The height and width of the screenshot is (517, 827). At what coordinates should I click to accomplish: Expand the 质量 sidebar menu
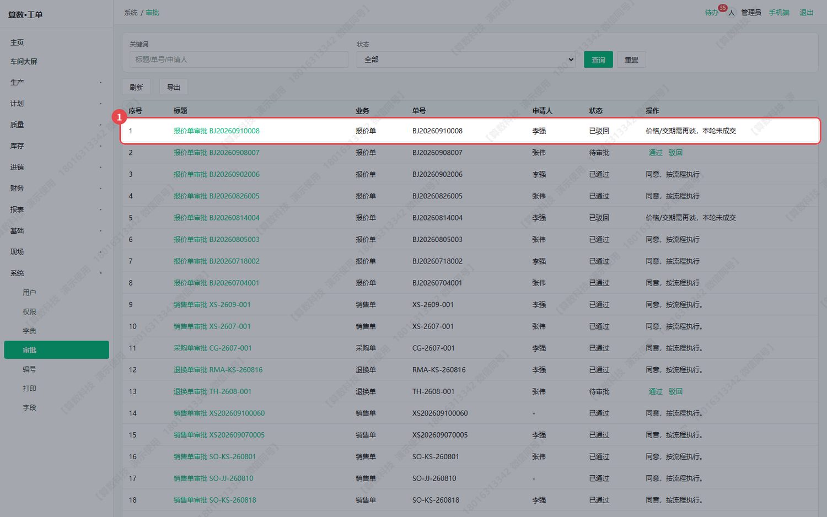coord(56,125)
